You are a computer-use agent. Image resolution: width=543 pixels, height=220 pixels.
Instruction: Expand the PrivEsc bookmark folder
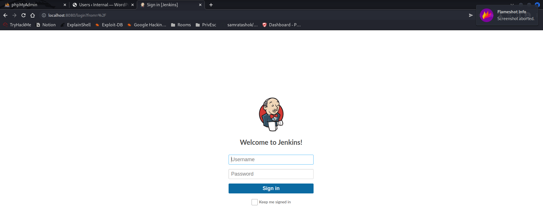coord(206,25)
